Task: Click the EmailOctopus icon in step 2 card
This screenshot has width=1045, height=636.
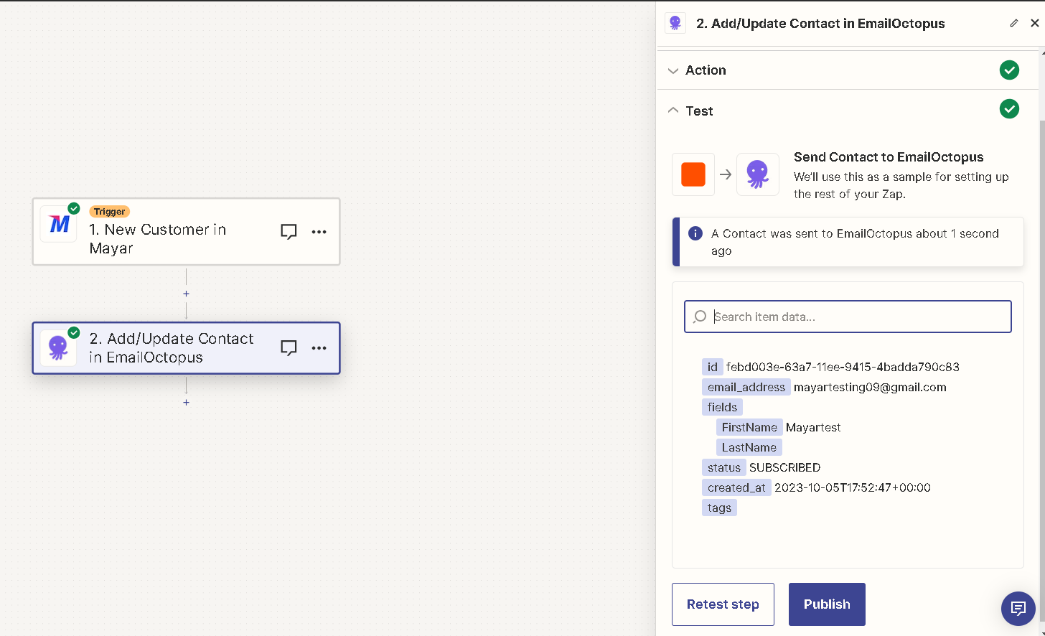Action: pos(59,348)
